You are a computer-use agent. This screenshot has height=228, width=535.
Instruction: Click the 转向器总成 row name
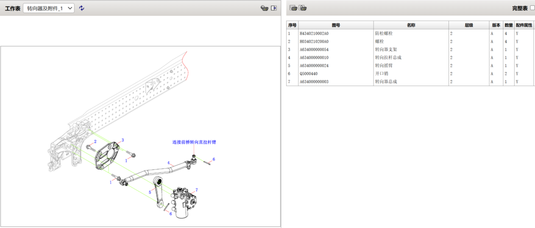(386, 82)
